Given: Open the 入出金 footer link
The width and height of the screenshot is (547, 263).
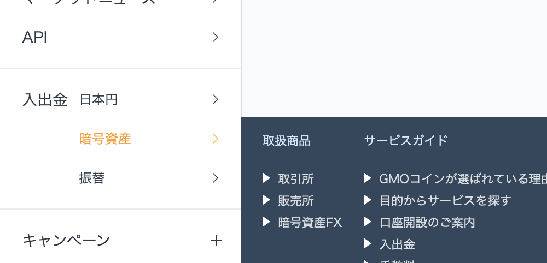Looking at the screenshot, I should click(397, 244).
